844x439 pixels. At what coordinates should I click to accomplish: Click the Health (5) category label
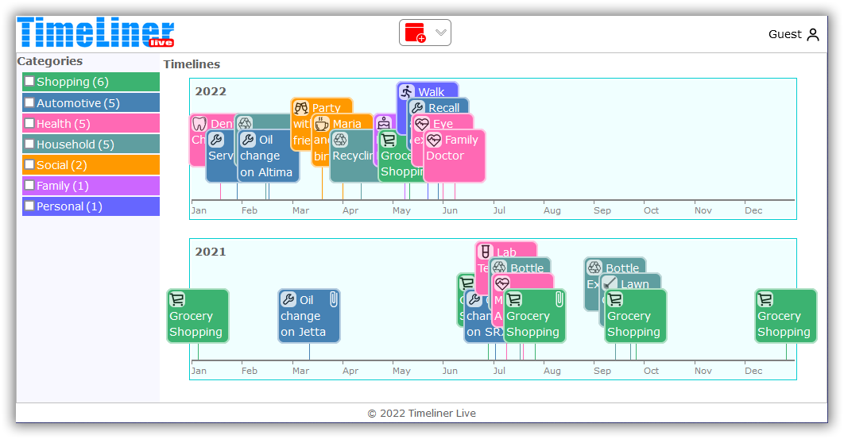pos(64,124)
